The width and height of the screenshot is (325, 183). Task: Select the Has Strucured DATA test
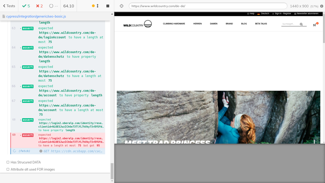25,162
